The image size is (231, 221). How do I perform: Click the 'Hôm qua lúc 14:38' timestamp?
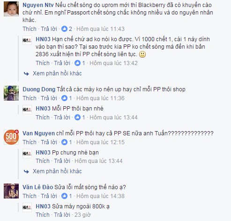(100, 196)
